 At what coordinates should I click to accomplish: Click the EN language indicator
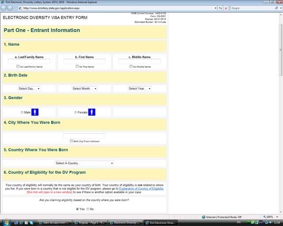pyautogui.click(x=239, y=222)
